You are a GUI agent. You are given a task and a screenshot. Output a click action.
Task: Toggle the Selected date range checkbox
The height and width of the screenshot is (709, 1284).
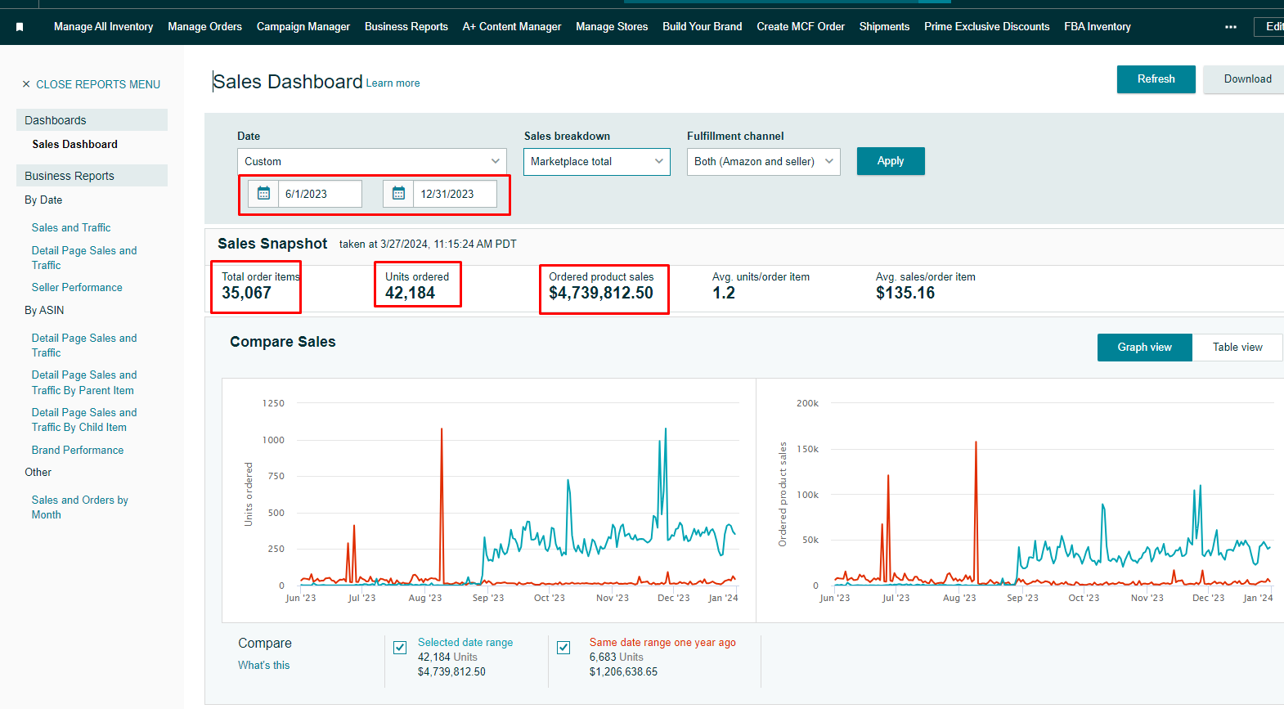(400, 648)
